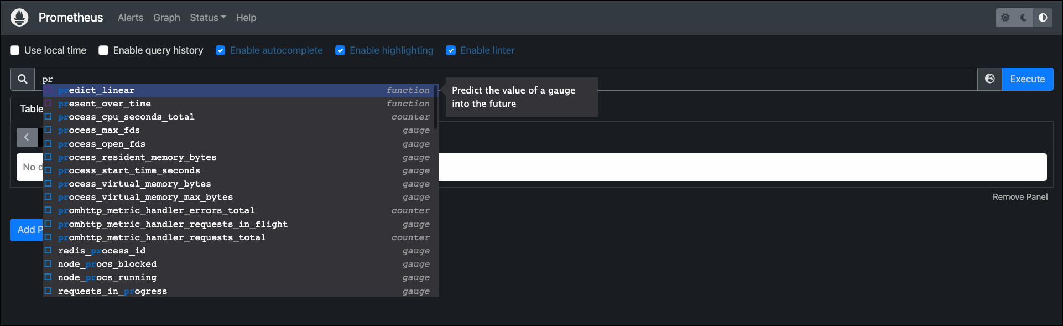Click icon beside requests_in_progress suggestion
This screenshot has width=1063, height=326.
(48, 291)
